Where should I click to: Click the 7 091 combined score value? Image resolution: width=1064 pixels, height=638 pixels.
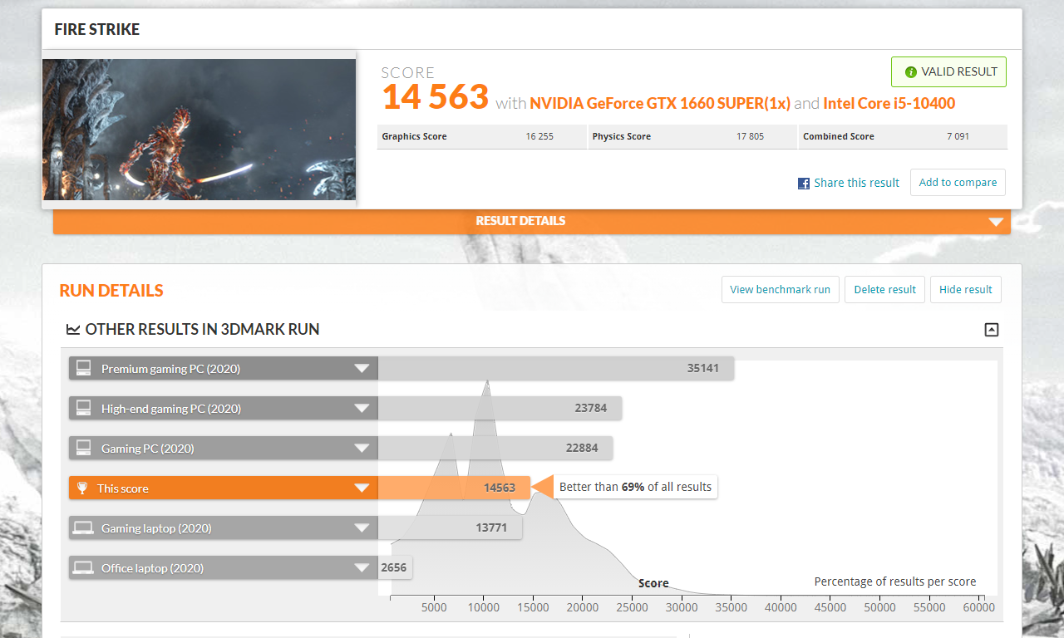click(958, 136)
